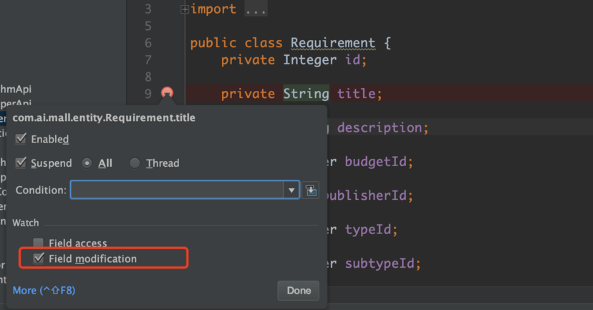Open the Condition history dropdown arrow
Screen dimensions: 593x310
coord(291,190)
